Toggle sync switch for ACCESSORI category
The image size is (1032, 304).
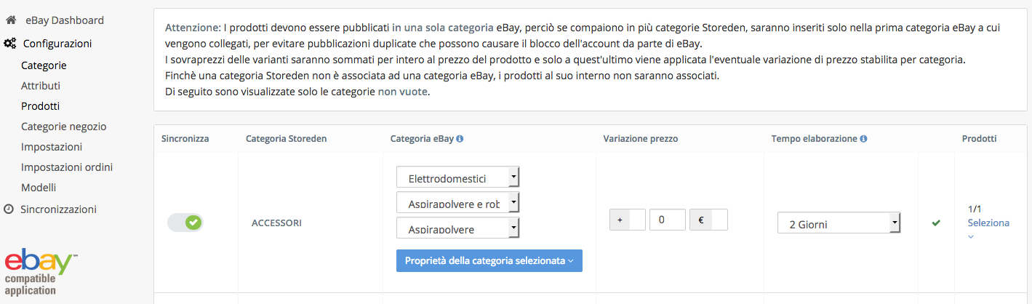tap(185, 223)
